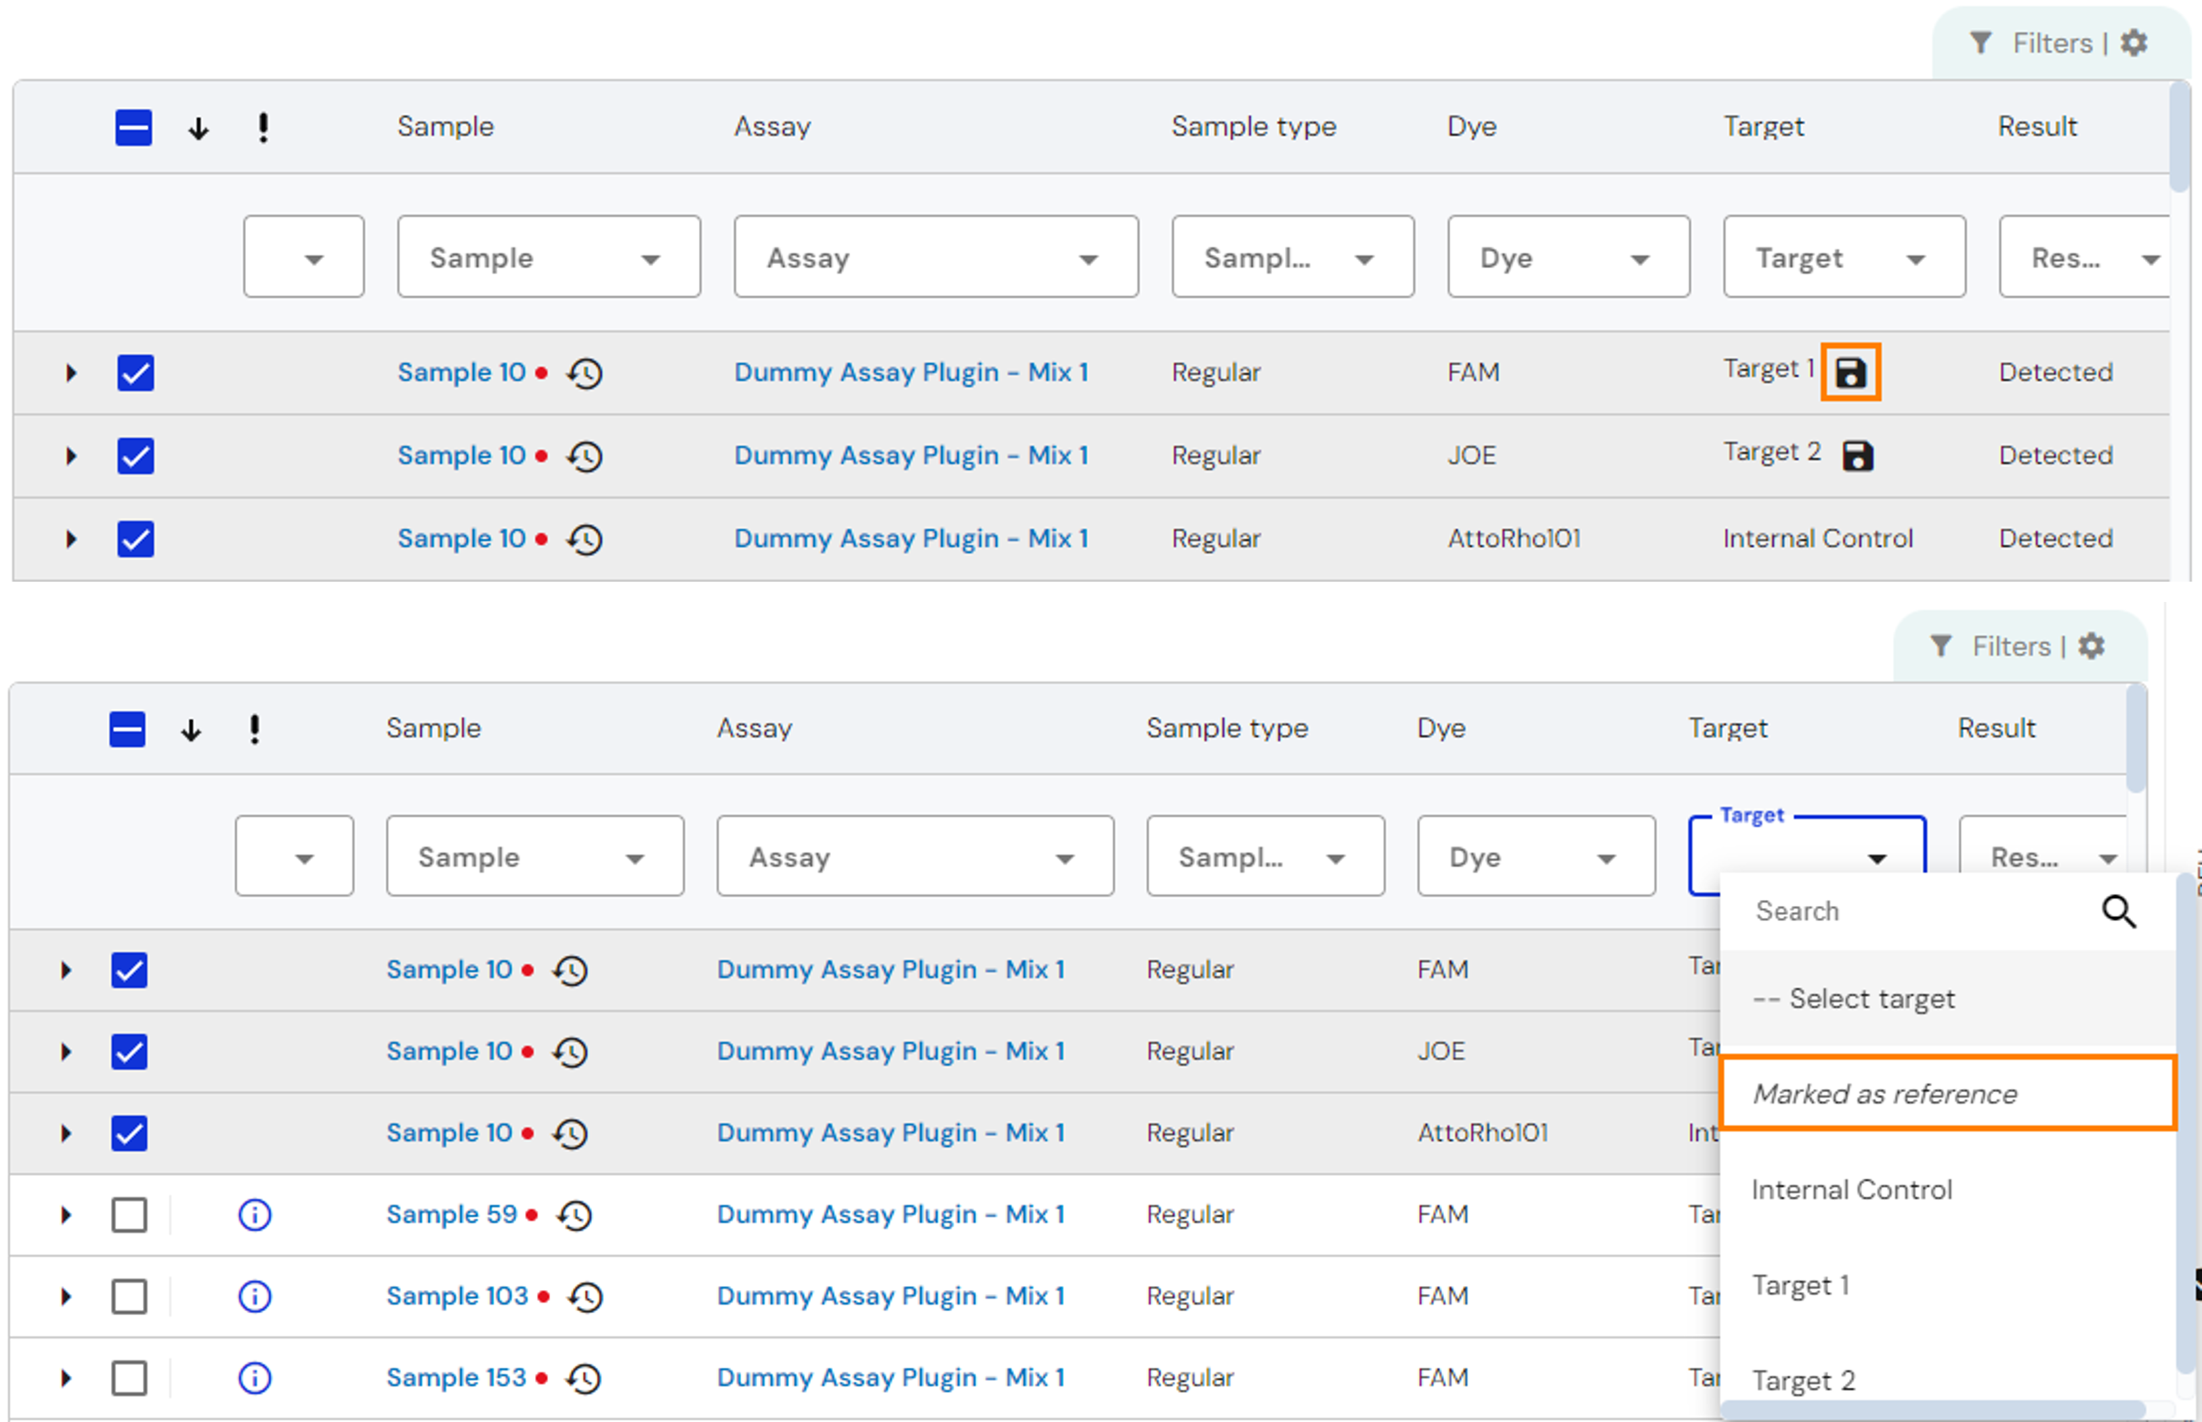Open history icon for upper table Sample 10 FAM row
2202x1422 pixels.
pyautogui.click(x=585, y=374)
